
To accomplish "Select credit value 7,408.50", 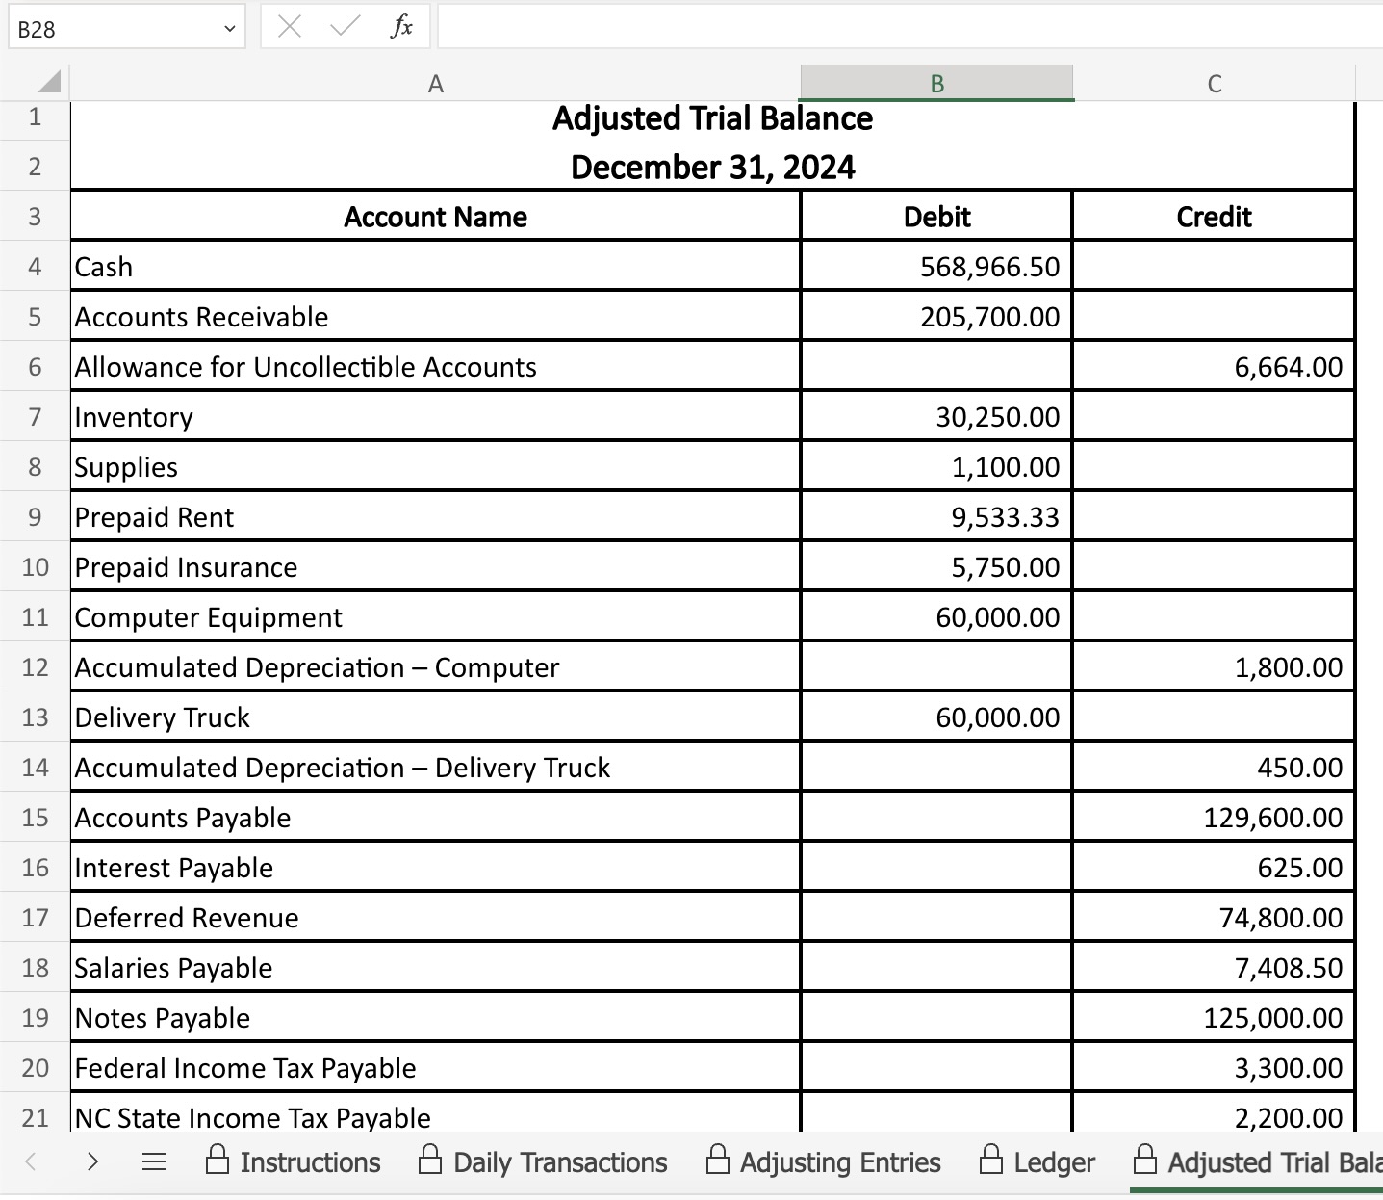I will (x=1214, y=968).
